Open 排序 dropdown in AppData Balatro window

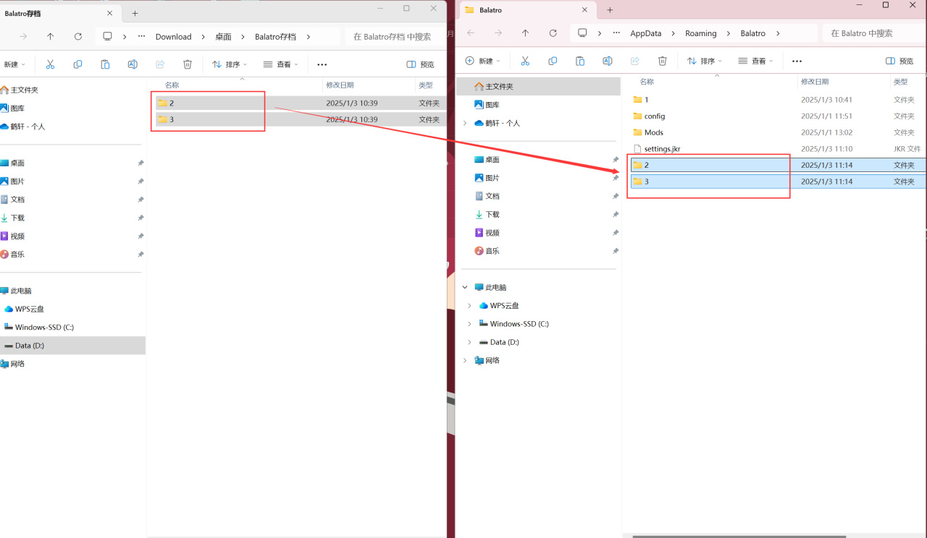pyautogui.click(x=705, y=61)
